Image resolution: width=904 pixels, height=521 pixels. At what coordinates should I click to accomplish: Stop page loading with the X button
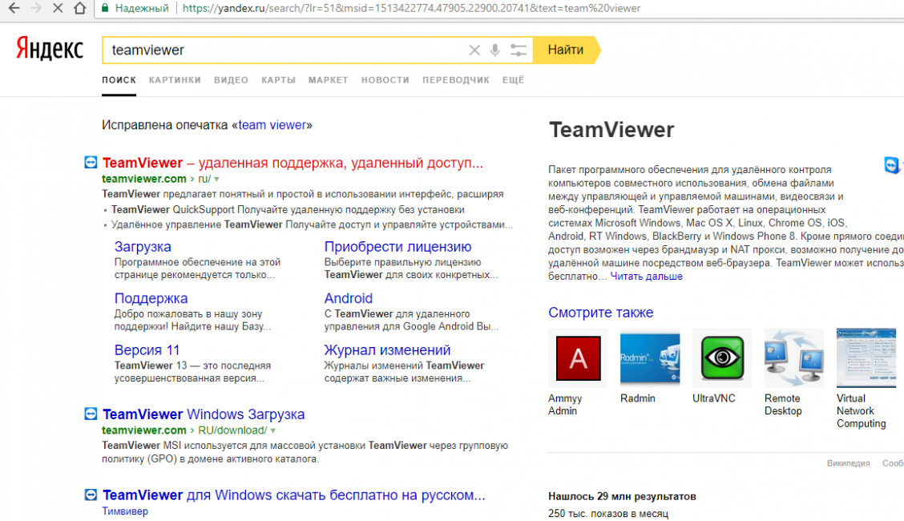(x=58, y=8)
